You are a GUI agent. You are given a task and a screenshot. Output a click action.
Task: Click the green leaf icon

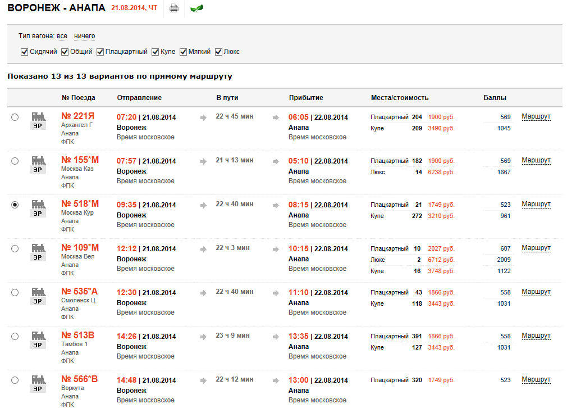(196, 8)
